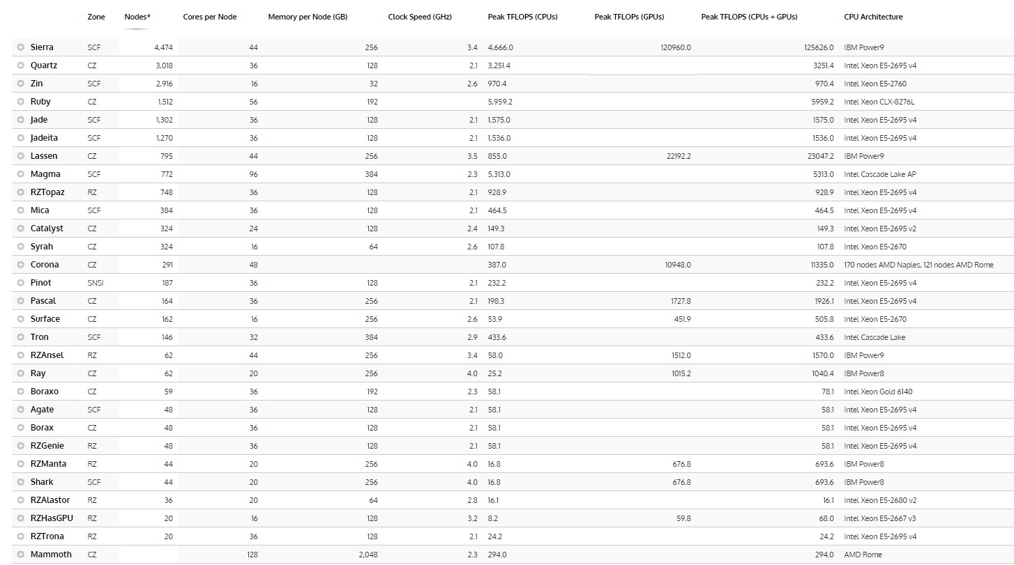1014x565 pixels.
Task: Sort by Clock Speed (GHz) header
Action: click(420, 17)
